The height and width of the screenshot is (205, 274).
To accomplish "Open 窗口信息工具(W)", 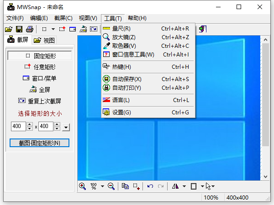I will coord(148,55).
